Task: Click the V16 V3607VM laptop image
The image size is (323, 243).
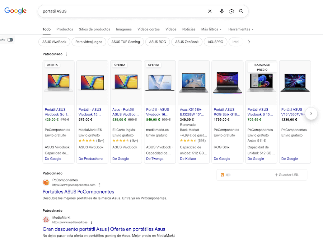Action: click(x=295, y=83)
